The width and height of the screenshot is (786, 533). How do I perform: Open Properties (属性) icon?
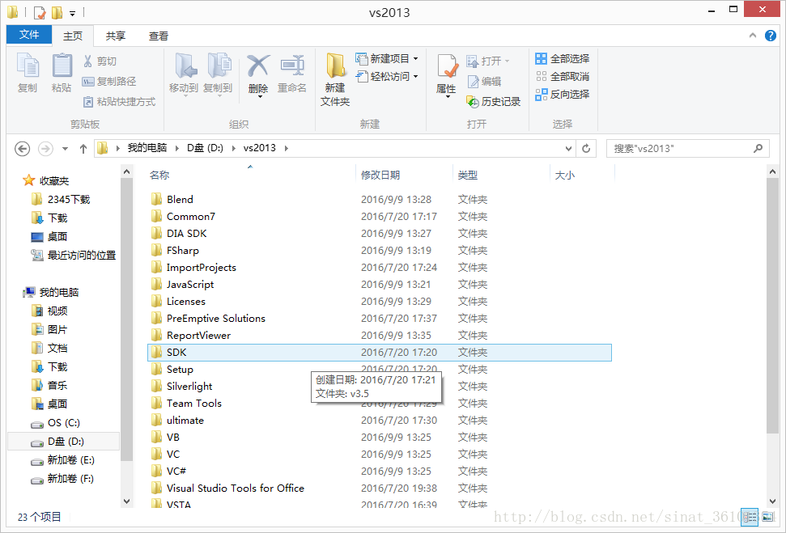tap(447, 67)
